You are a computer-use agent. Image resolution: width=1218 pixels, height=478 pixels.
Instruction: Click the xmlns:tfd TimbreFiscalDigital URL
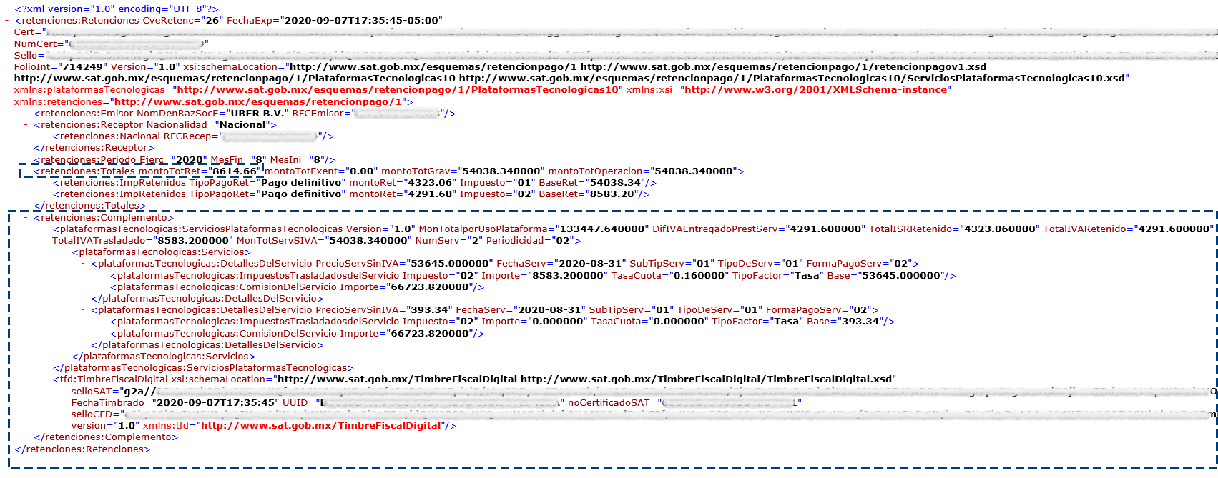[x=320, y=426]
